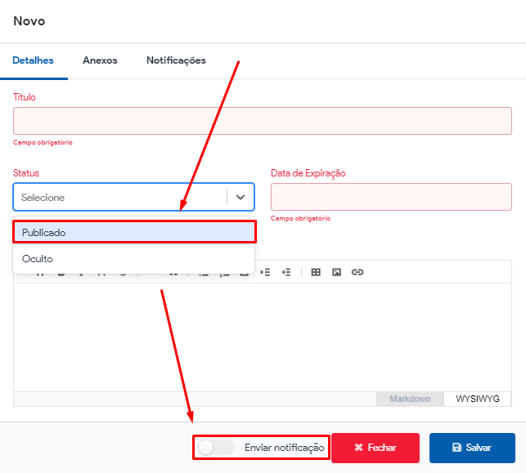Switch editor to Markdown mode

(410, 399)
